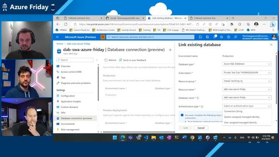Open Microsoft Teams from taskbar
Image resolution: width=279 pixels, height=157 pixels.
tap(130, 137)
